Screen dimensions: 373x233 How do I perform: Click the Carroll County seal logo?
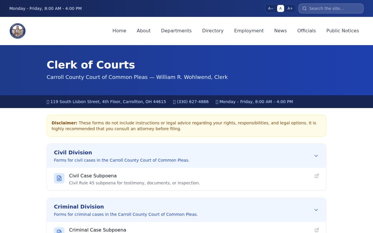(17, 31)
